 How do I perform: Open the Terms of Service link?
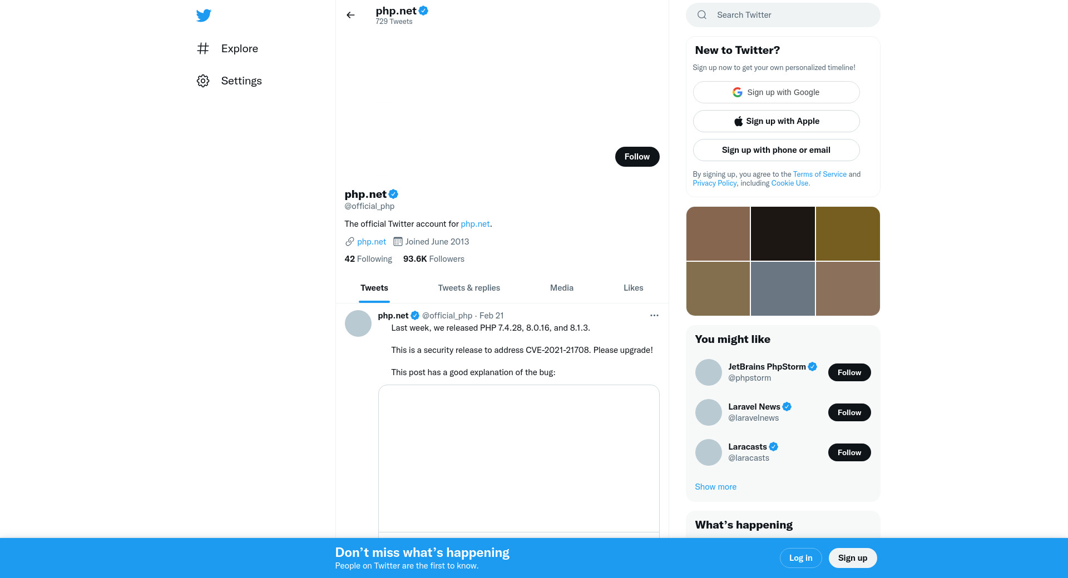[x=819, y=175]
